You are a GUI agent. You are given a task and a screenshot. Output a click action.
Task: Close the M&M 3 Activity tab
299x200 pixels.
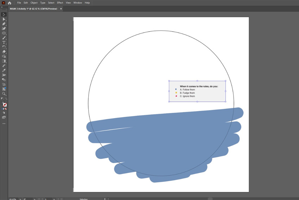coord(61,9)
